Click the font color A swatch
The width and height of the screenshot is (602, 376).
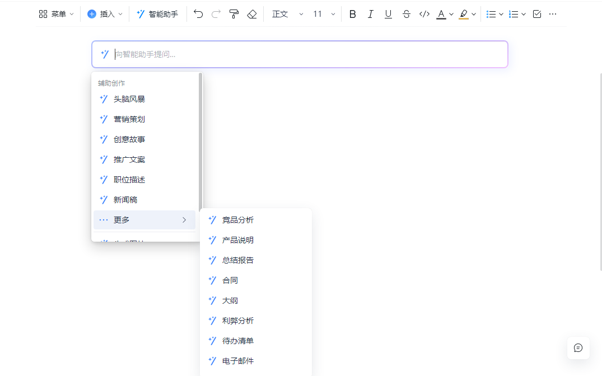click(x=441, y=14)
